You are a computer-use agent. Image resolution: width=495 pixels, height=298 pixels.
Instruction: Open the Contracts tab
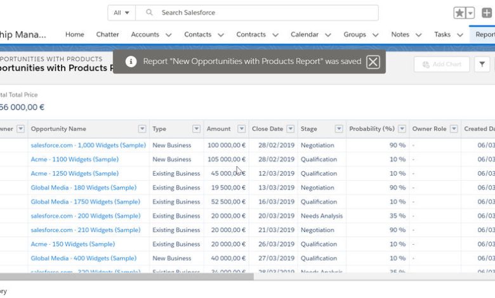(251, 34)
